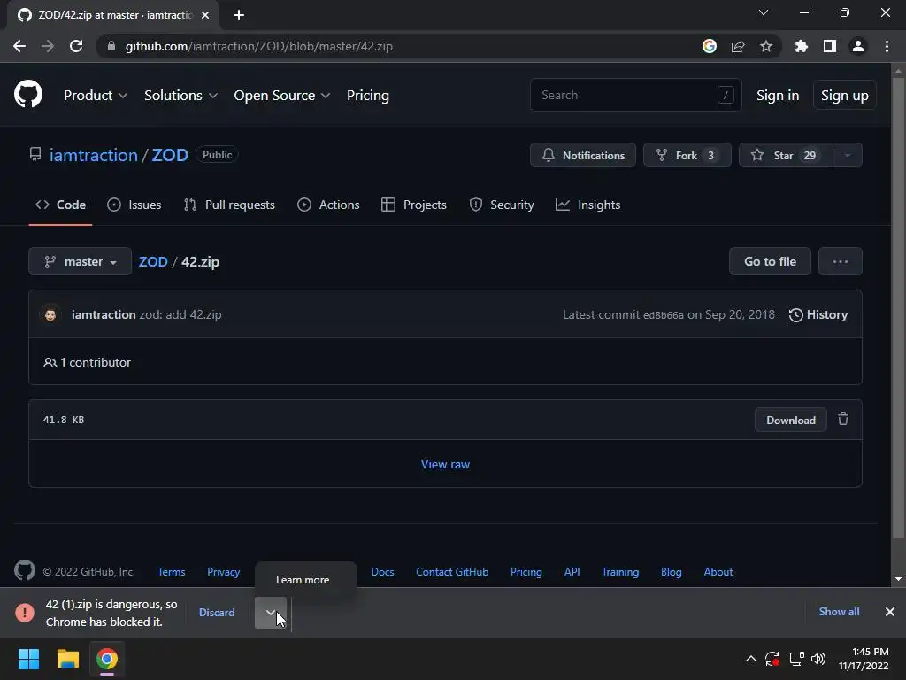Screen dimensions: 906x680
Task: Click the site lock icon in address bar
Action: pyautogui.click(x=111, y=46)
